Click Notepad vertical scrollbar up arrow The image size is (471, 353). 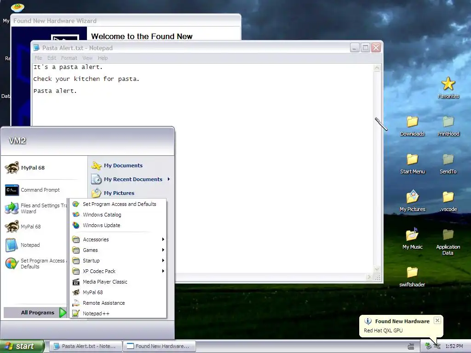tap(377, 68)
